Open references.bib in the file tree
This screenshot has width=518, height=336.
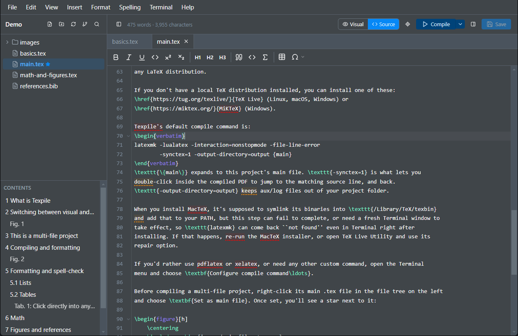coord(53,86)
